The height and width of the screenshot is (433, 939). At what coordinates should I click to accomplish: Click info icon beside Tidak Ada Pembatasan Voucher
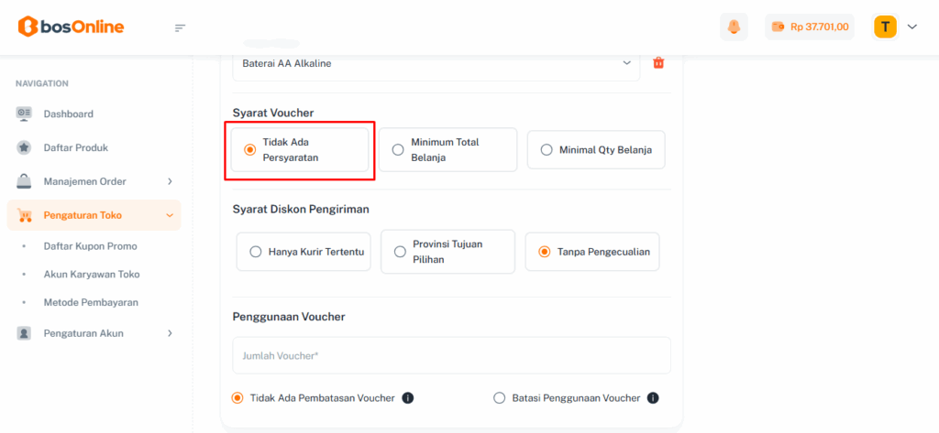click(408, 398)
